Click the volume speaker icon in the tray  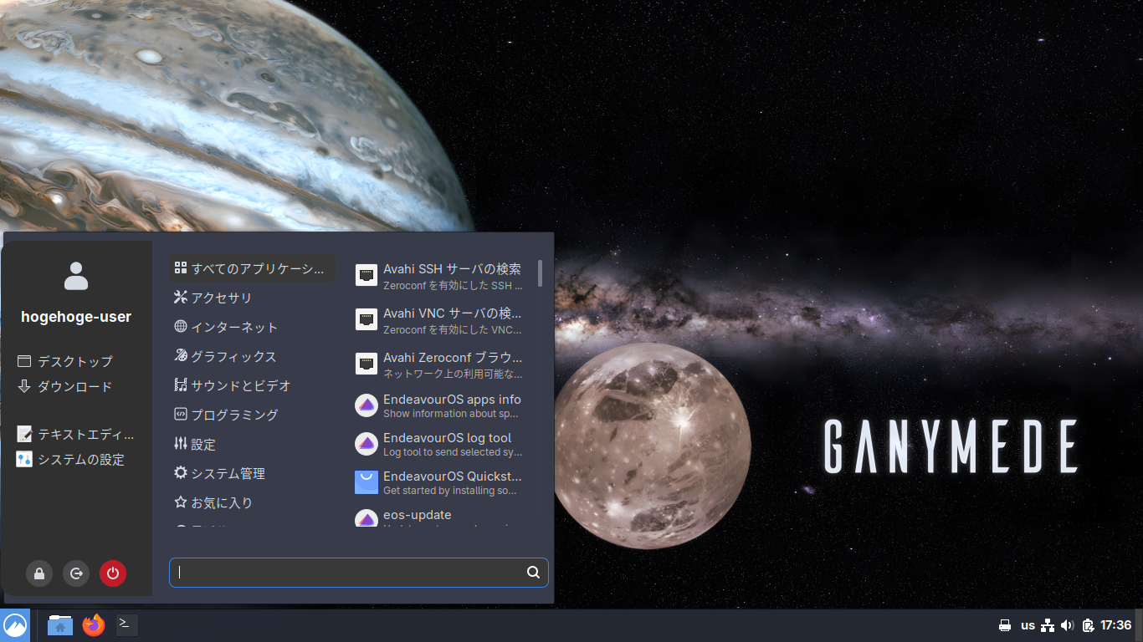coord(1067,625)
